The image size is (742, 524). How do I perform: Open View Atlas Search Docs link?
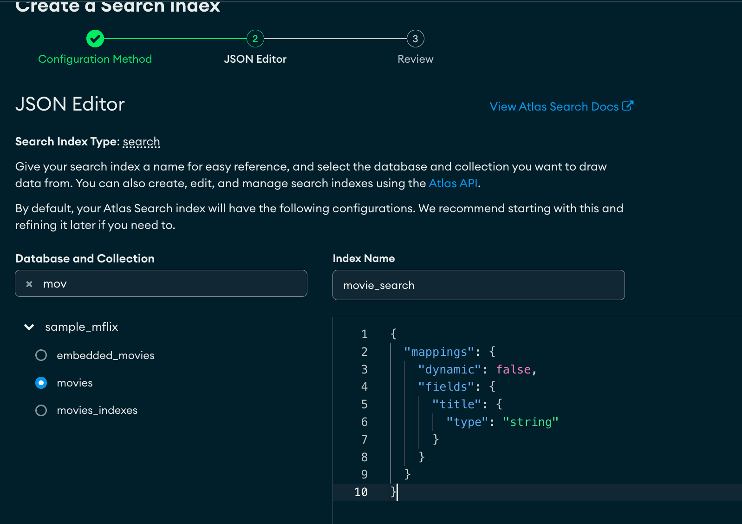[x=554, y=106]
